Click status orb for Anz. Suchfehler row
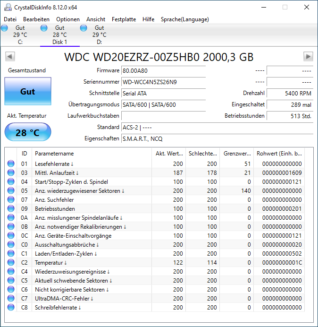Viewport: 318px width, 327px height. click(x=11, y=199)
